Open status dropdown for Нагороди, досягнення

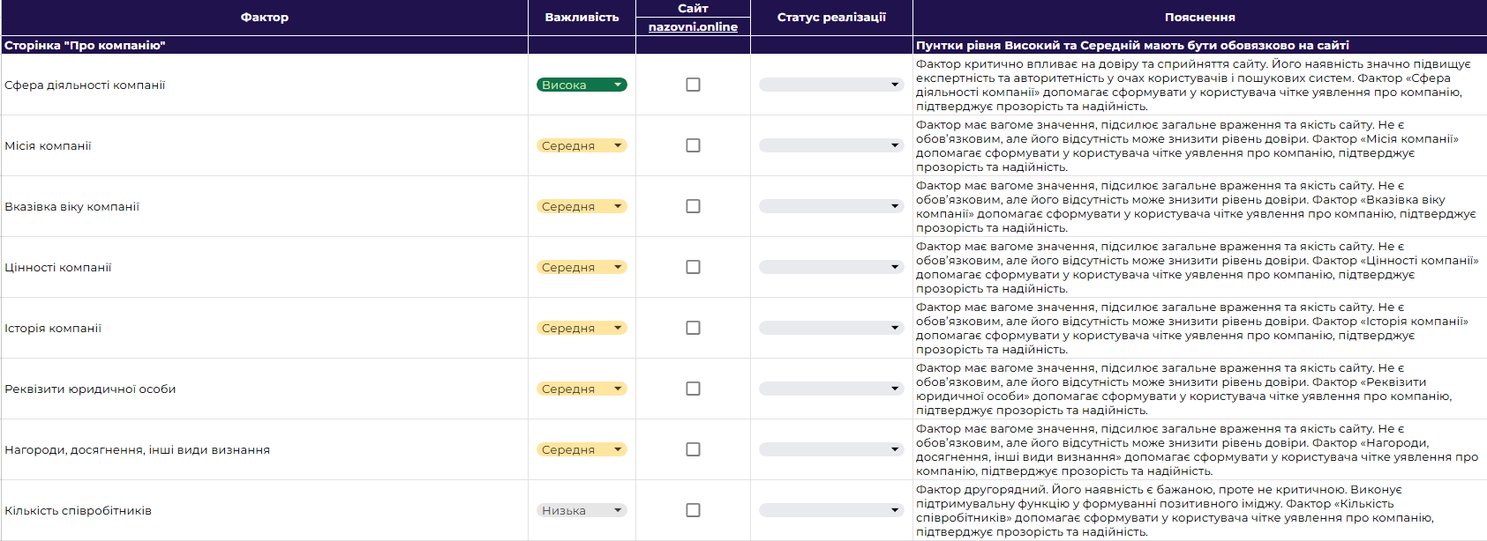[831, 449]
